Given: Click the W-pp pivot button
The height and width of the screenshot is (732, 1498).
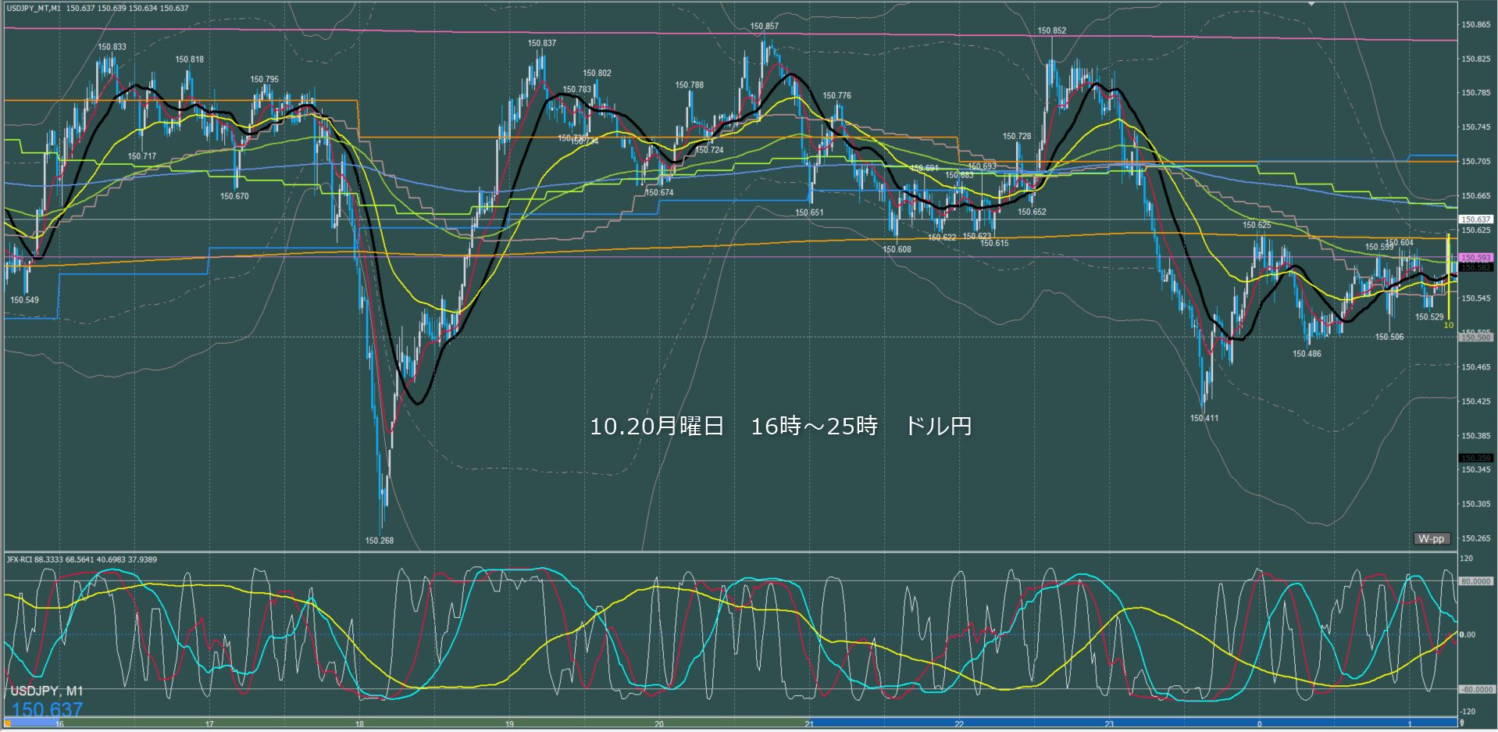Looking at the screenshot, I should [1432, 539].
